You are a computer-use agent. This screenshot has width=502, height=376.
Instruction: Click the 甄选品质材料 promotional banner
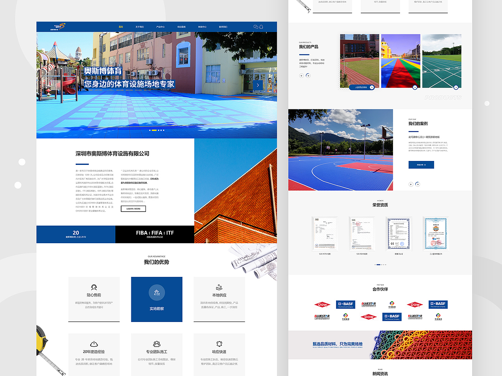[x=380, y=345]
